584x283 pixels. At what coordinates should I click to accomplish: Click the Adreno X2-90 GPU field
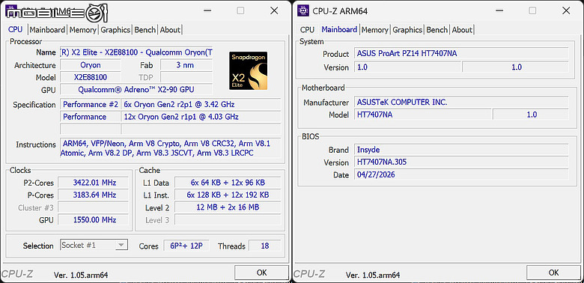(136, 89)
